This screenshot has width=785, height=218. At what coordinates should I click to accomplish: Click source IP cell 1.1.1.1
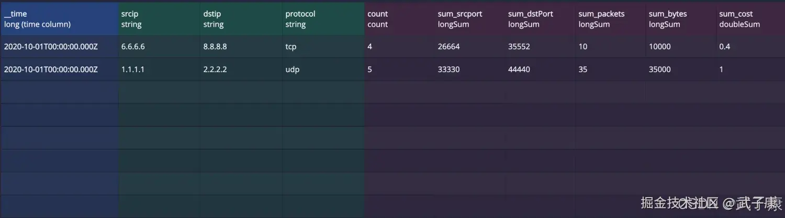[133, 69]
